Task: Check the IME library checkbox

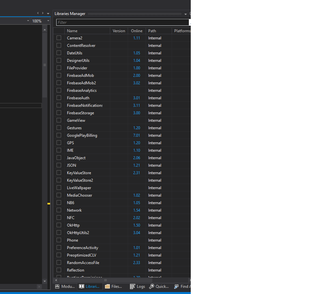Action: [x=59, y=150]
